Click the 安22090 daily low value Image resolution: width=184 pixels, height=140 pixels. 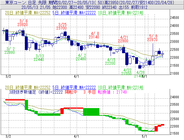tap(93, 7)
